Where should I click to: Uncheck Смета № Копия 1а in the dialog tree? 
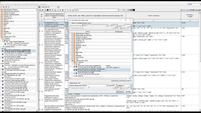pyautogui.click(x=74, y=70)
